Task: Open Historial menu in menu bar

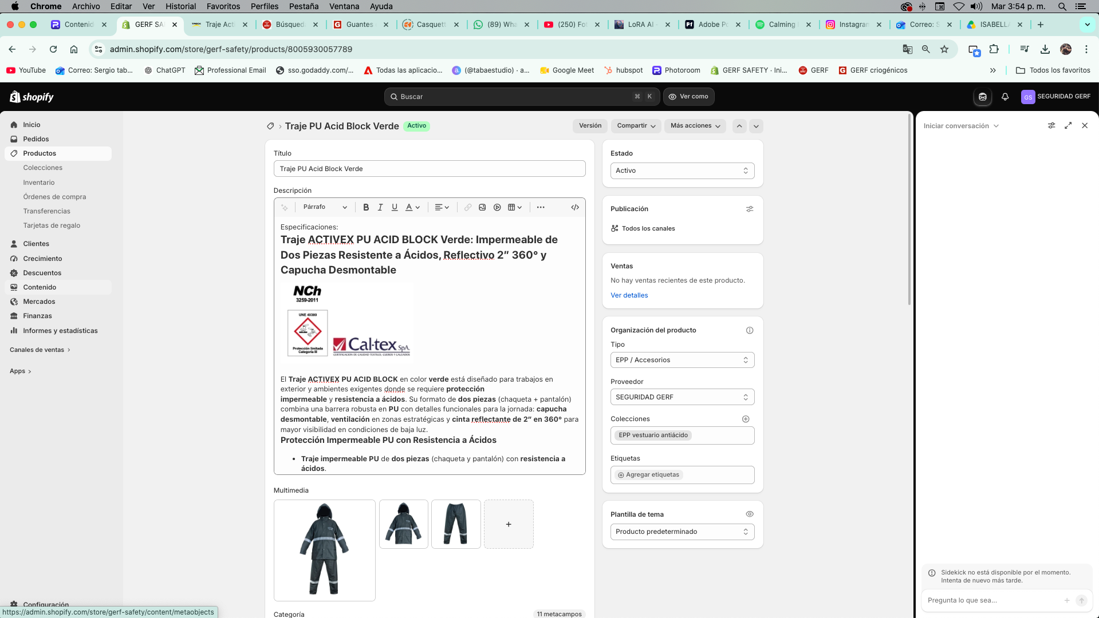Action: [x=180, y=6]
